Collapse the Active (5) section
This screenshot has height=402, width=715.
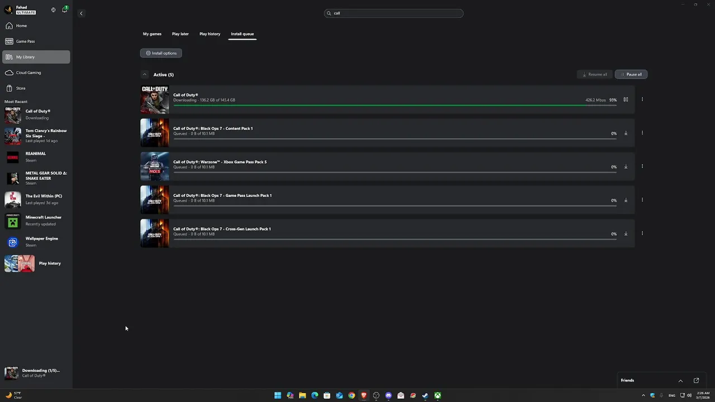coord(145,74)
